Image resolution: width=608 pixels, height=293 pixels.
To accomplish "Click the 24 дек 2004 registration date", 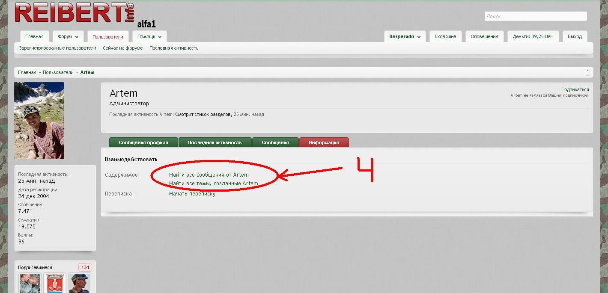I will click(x=33, y=196).
